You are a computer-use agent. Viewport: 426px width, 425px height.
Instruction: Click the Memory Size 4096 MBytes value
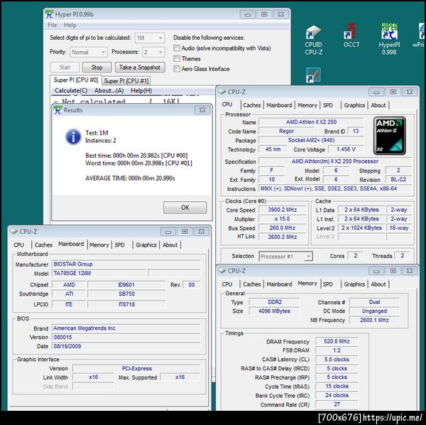coord(274,311)
